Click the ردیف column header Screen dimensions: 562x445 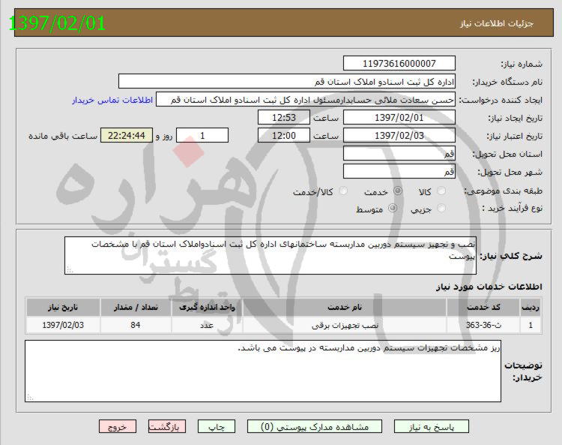pos(531,307)
